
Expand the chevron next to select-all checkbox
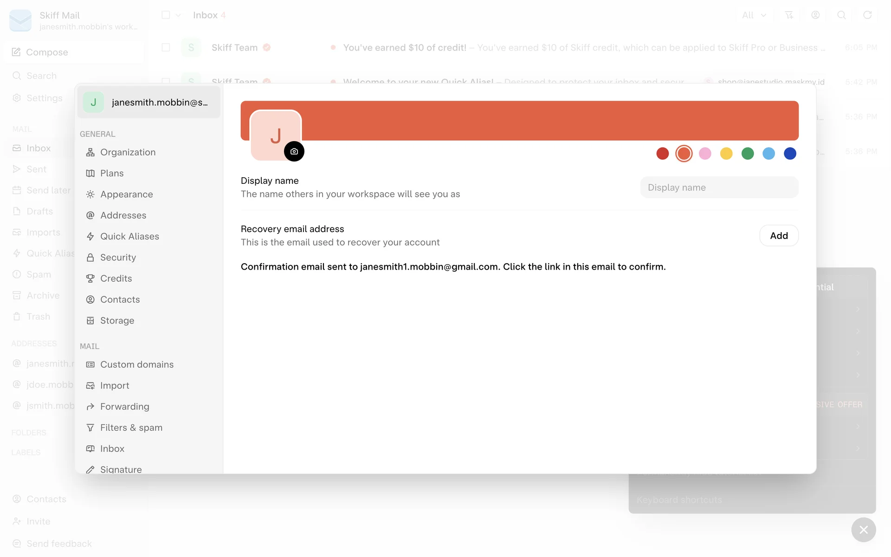pos(178,15)
